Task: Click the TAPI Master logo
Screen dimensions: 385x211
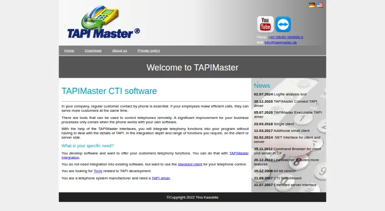Action: tap(103, 22)
